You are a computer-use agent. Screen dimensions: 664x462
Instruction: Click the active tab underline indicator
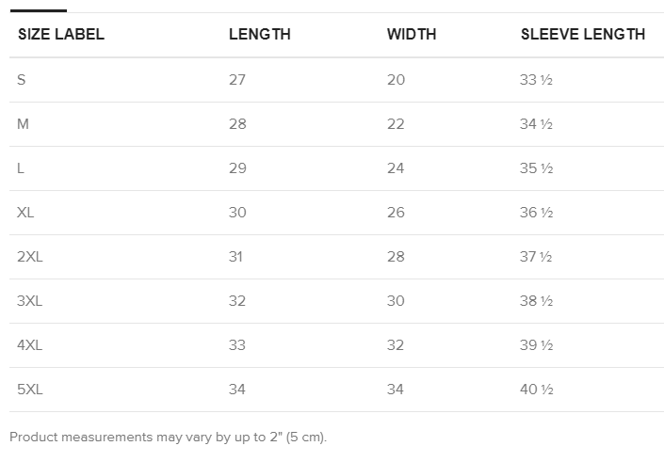[x=38, y=10]
